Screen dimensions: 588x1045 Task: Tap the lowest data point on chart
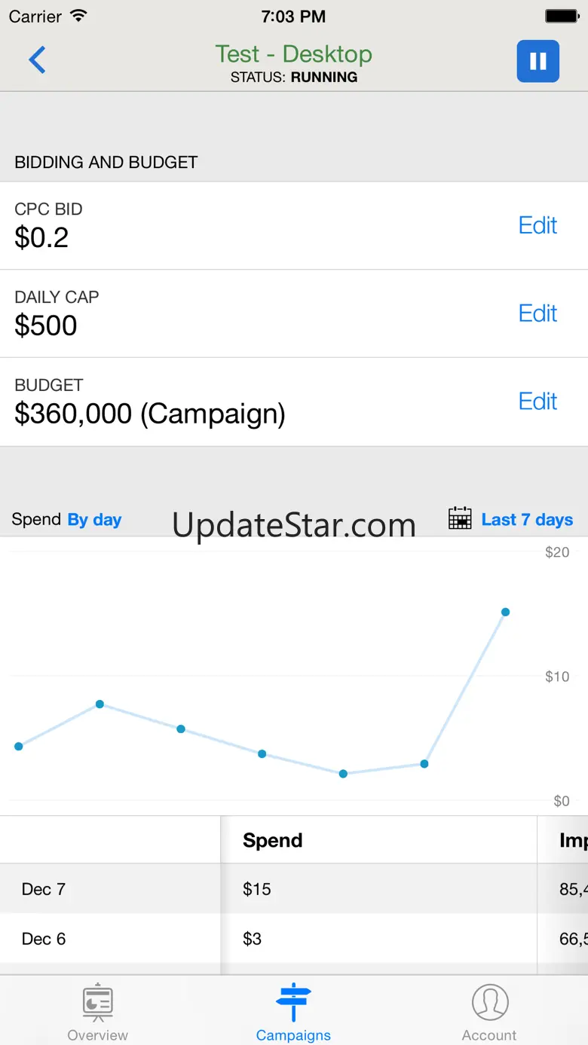pos(343,774)
